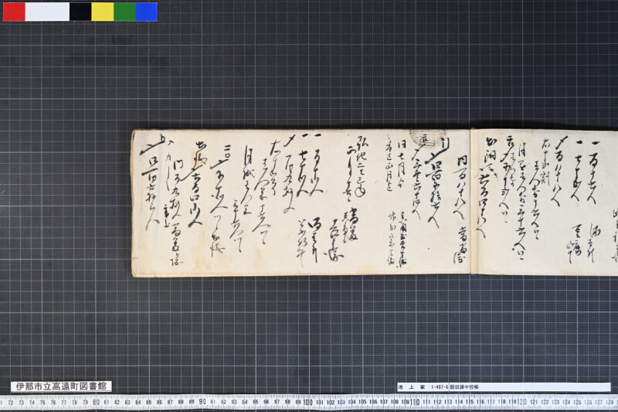Select the blue color chart patch
This screenshot has height=412, width=618.
[x=147, y=12]
